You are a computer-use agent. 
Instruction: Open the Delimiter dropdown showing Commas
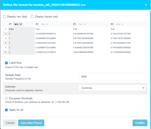point(112,88)
